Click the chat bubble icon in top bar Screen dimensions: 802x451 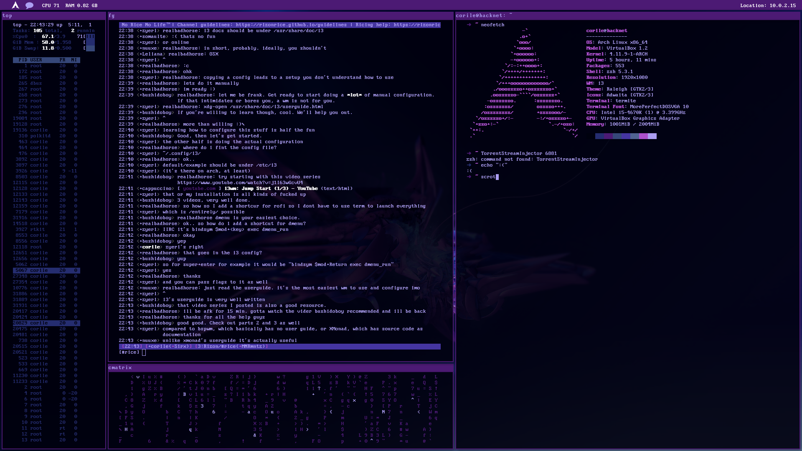coord(29,5)
